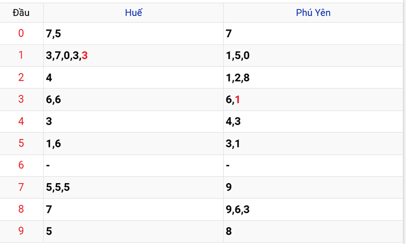Viewport: 406px width, 244px height.
Task: Click the Phú Yên cell in row 9
Action: pyautogui.click(x=229, y=231)
